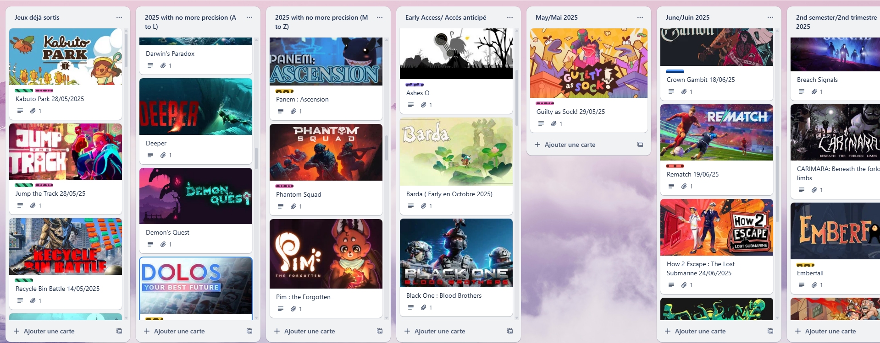Viewport: 880px width, 343px height.
Task: Open the Demon's Quest card
Action: click(x=196, y=210)
